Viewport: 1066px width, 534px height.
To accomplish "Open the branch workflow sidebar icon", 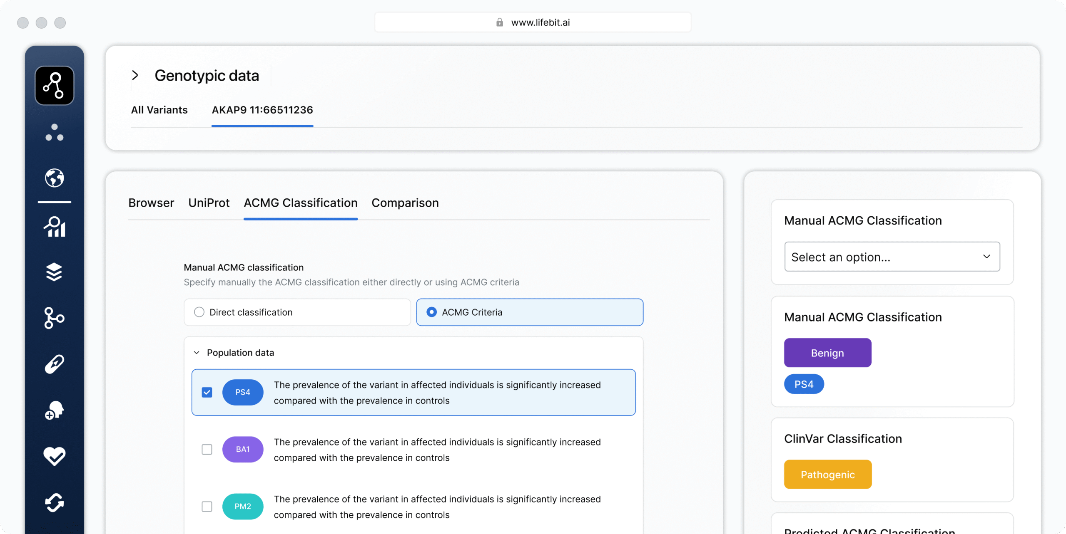I will (x=54, y=318).
